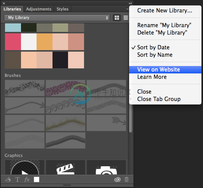Switch to the Styles tab
Viewport: 203px width, 188px height.
tap(62, 9)
